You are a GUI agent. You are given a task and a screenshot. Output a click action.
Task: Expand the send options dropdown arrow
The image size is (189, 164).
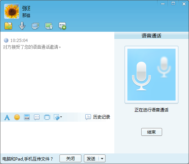click(x=102, y=159)
